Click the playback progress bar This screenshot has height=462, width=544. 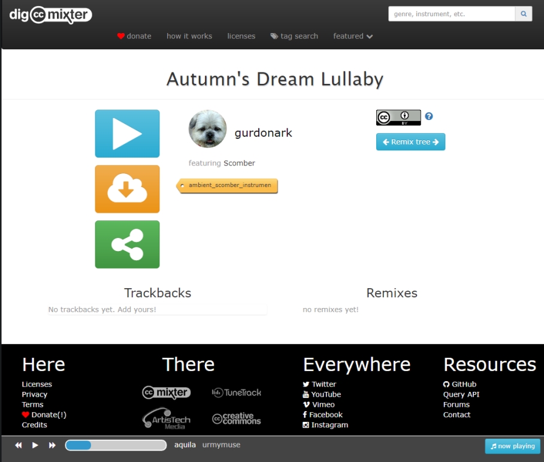pos(116,445)
